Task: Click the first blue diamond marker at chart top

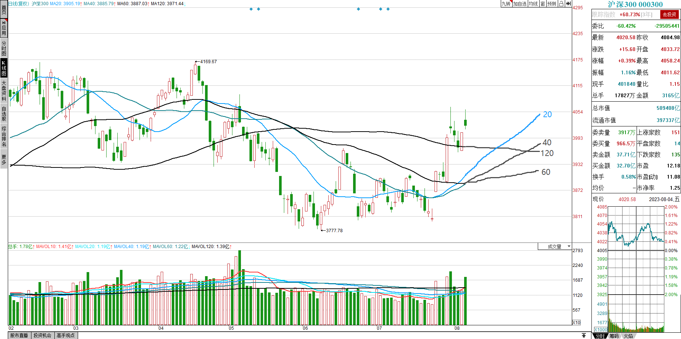Action: [251, 9]
